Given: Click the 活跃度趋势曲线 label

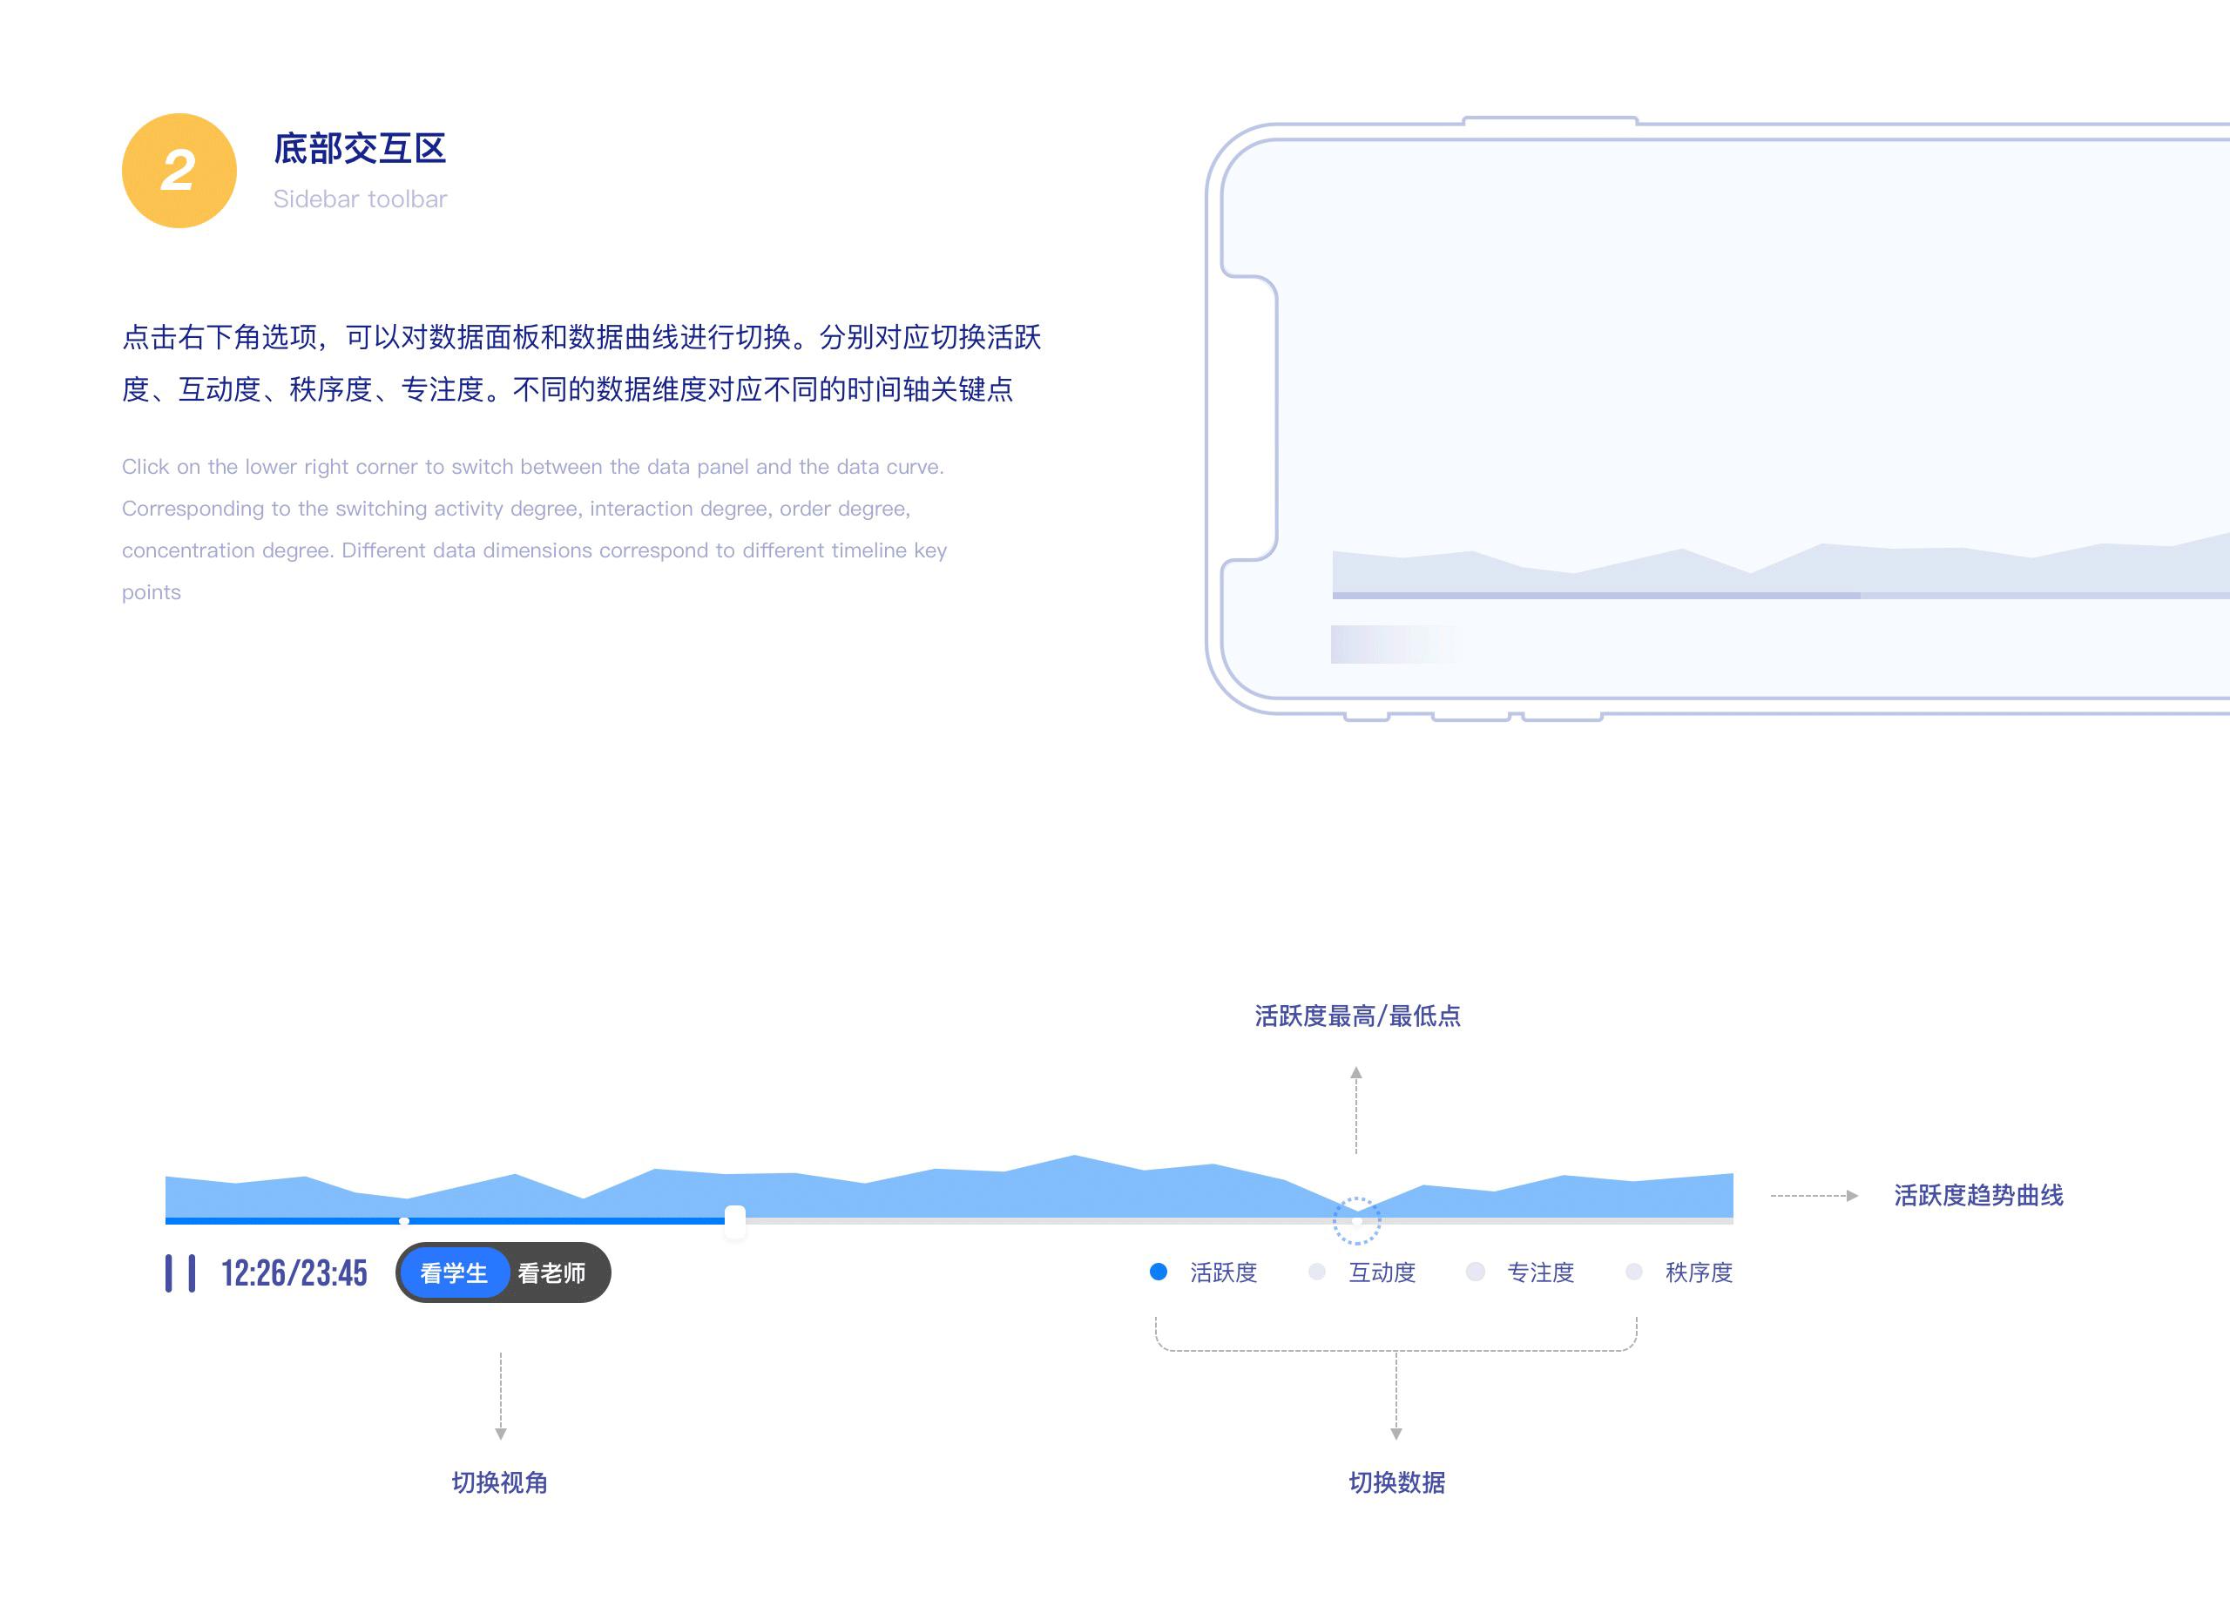Looking at the screenshot, I should (1978, 1195).
